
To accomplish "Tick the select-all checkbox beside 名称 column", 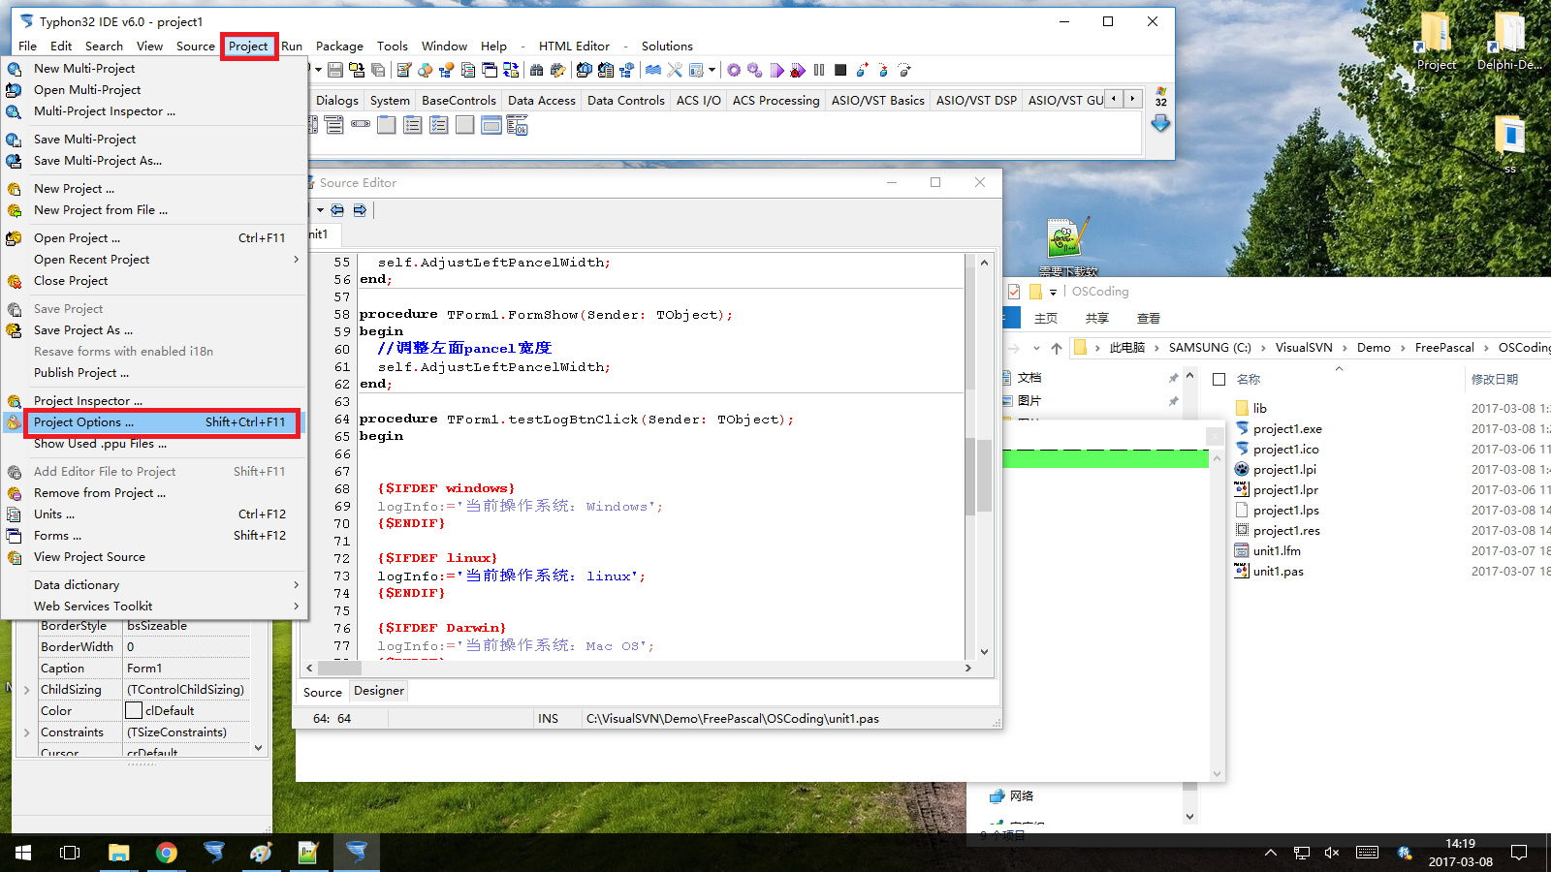I will click(x=1219, y=379).
